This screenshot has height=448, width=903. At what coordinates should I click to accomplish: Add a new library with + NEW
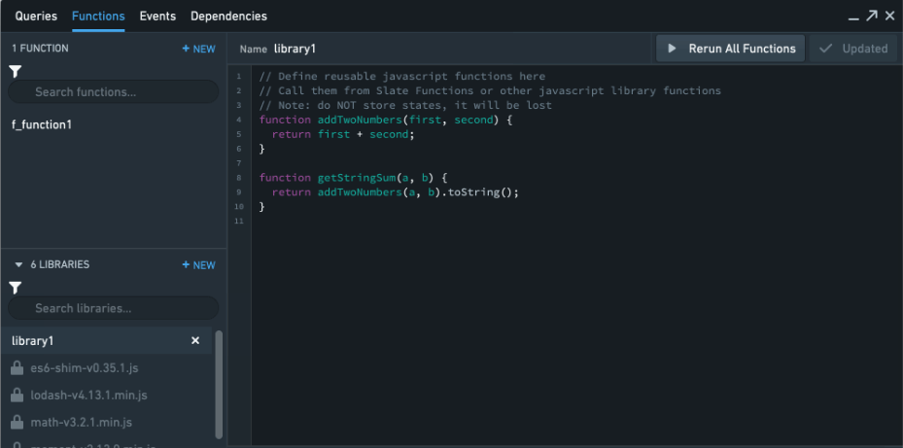click(x=198, y=265)
